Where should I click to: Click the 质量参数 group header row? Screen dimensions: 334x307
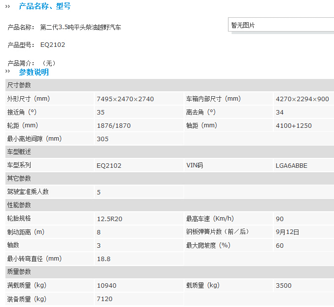click(x=170, y=271)
